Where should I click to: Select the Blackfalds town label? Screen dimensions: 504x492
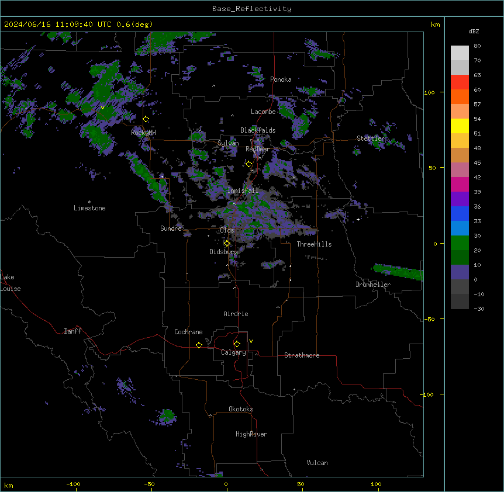tap(258, 130)
